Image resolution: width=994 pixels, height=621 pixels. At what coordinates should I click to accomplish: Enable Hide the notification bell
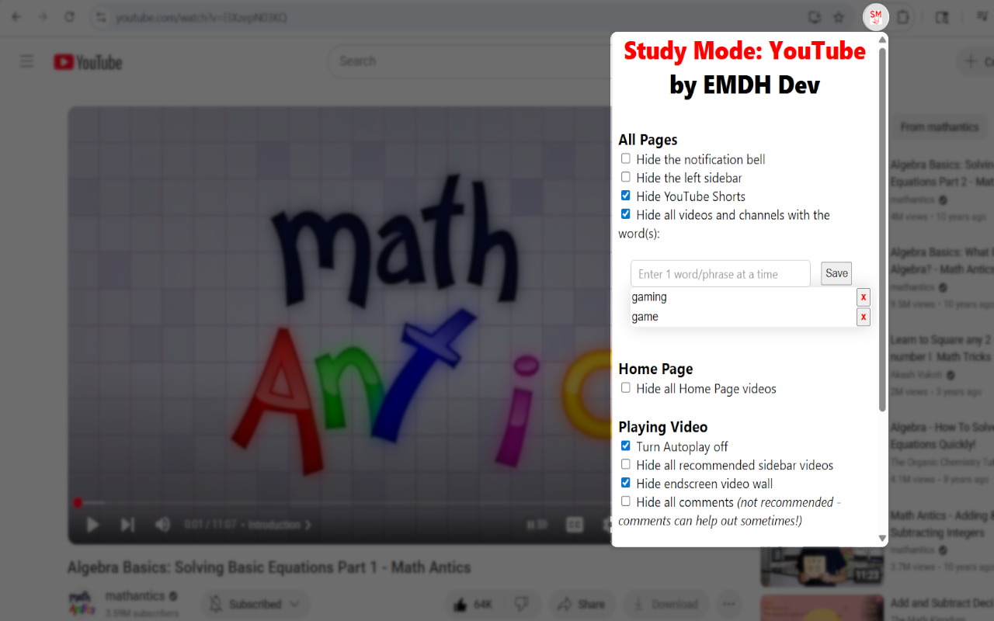tap(625, 158)
